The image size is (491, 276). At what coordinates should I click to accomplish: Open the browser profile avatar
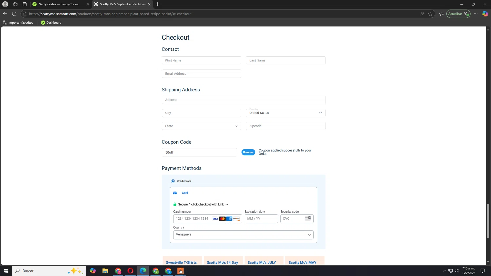click(5, 4)
